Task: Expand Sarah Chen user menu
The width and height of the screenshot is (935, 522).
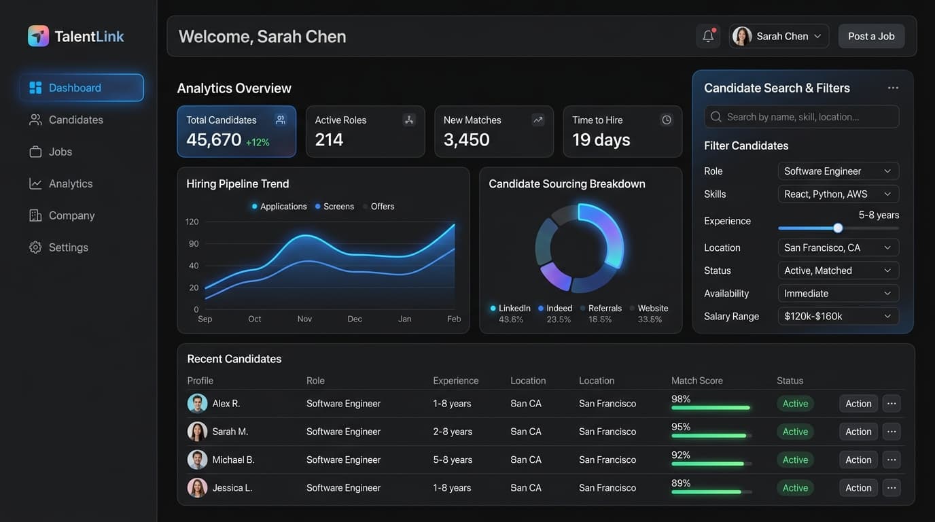Action: coord(779,36)
